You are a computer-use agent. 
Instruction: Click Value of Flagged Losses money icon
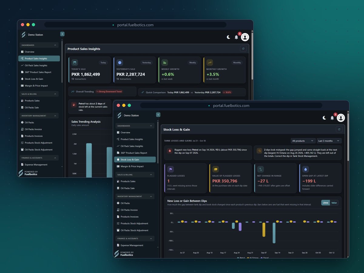(216, 169)
